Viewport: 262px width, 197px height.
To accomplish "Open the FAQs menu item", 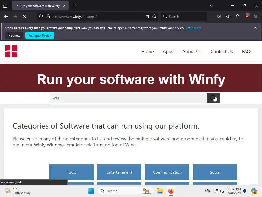I will click(x=247, y=52).
